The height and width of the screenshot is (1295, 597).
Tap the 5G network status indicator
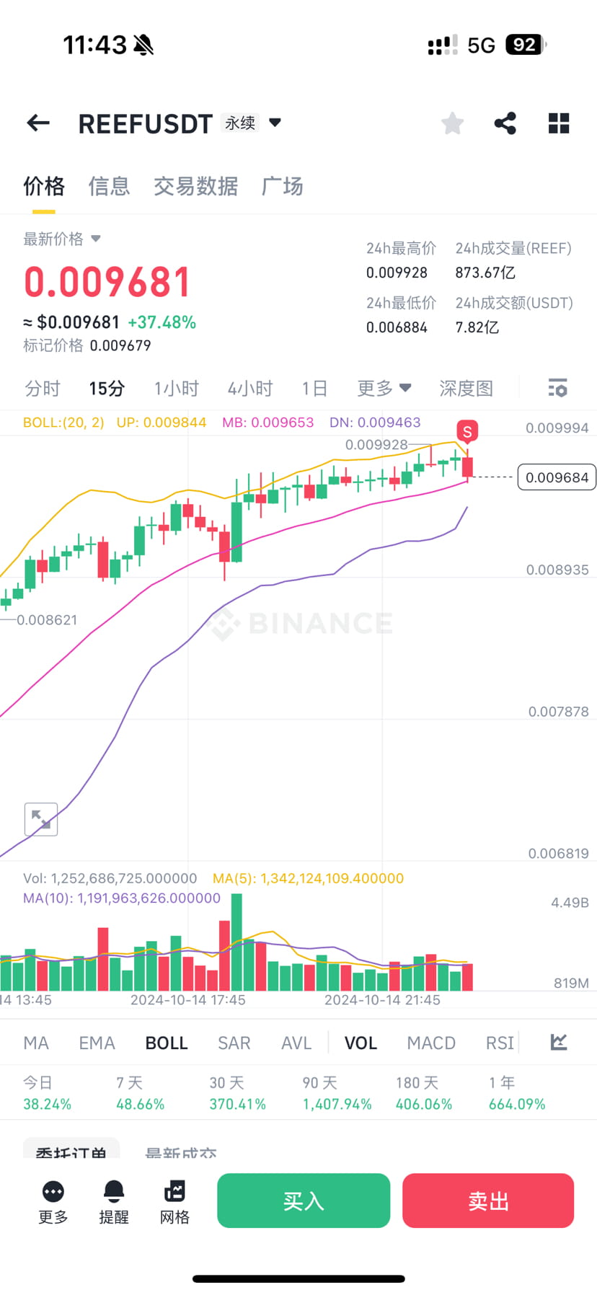pyautogui.click(x=481, y=45)
